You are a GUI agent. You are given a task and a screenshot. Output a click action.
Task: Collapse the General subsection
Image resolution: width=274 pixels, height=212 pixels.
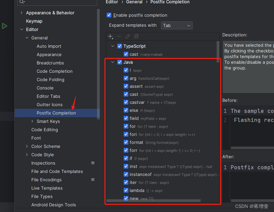click(x=27, y=38)
